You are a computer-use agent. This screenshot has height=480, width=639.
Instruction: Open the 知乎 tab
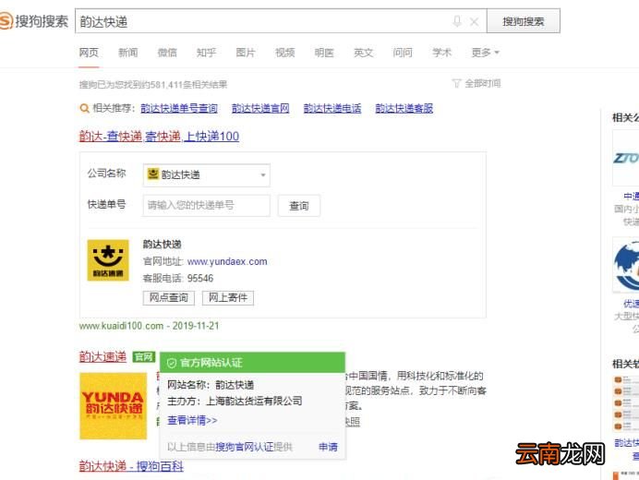pos(206,53)
